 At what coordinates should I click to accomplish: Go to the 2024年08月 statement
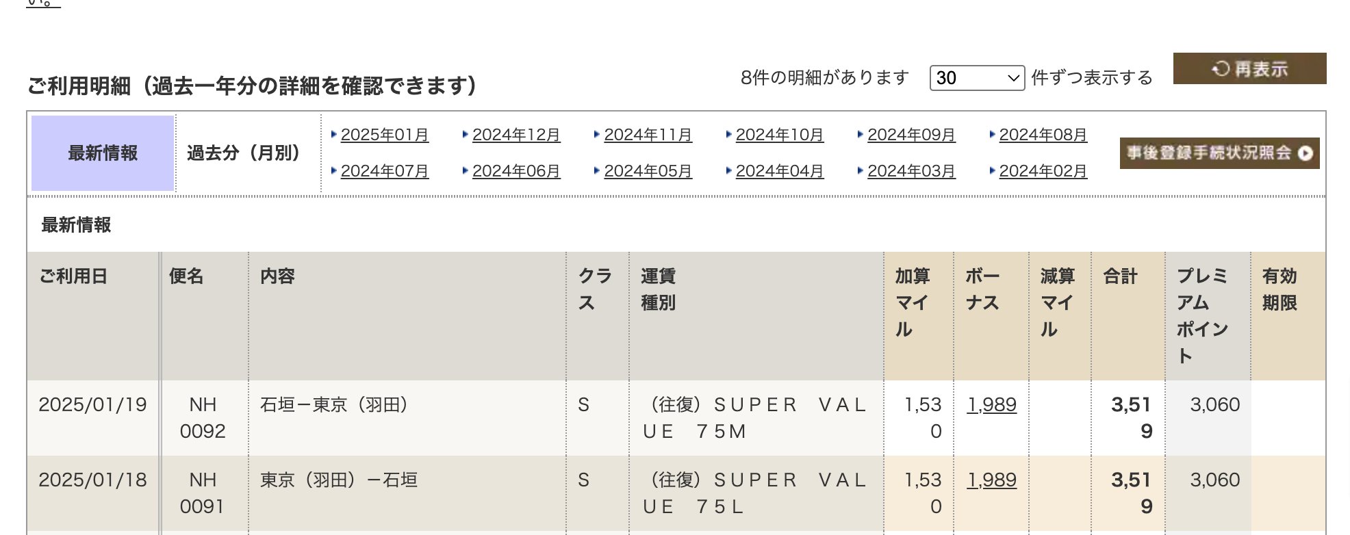click(1043, 135)
